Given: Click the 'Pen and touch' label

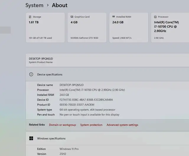Looking at the screenshot, I should point(46,115).
